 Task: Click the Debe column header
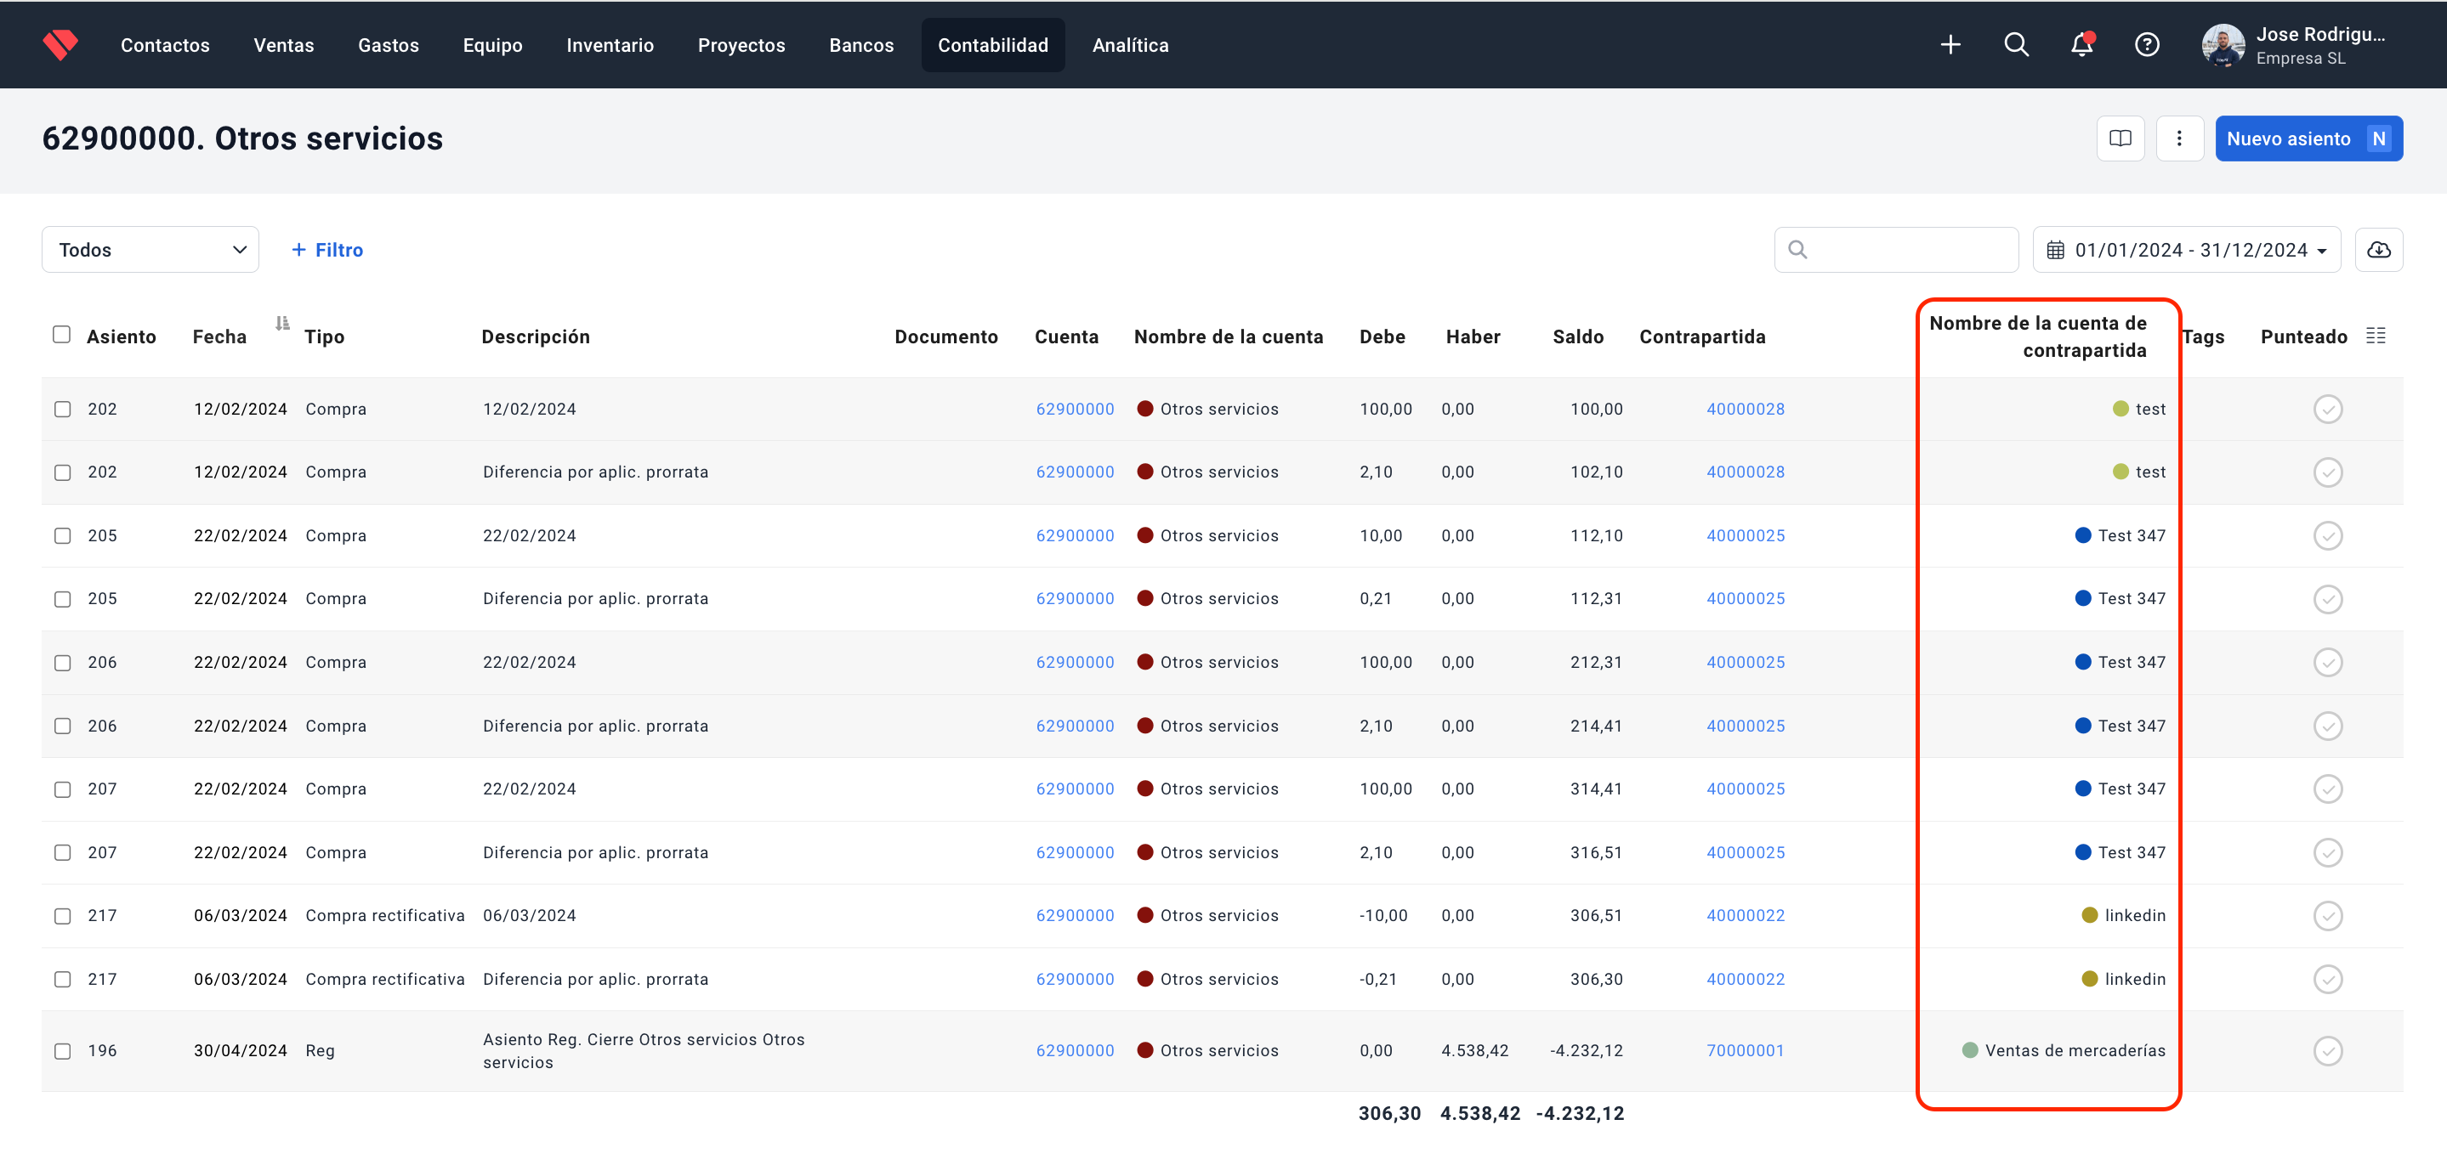click(1381, 337)
